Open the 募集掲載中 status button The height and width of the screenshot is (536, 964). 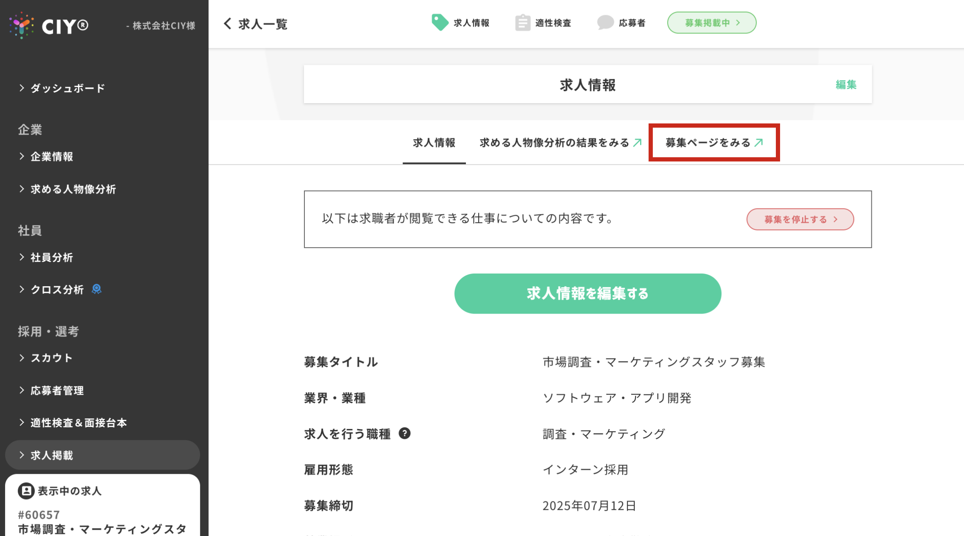(712, 23)
